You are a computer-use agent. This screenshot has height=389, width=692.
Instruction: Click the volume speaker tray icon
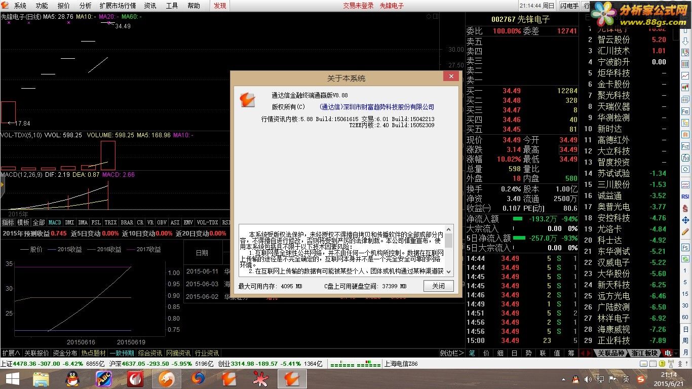tap(588, 379)
